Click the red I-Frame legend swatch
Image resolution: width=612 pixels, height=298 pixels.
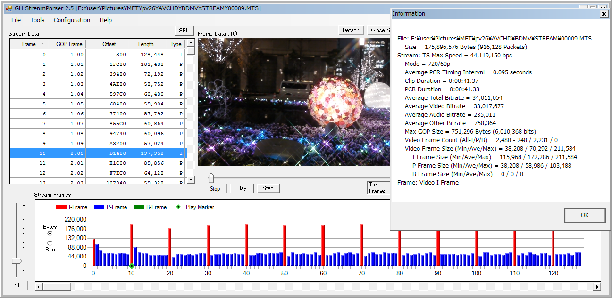(x=61, y=207)
